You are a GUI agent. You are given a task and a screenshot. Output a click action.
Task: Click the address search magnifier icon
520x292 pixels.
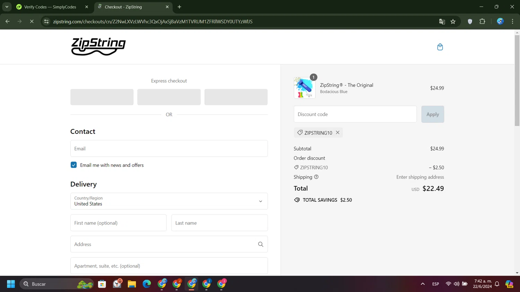(x=261, y=244)
